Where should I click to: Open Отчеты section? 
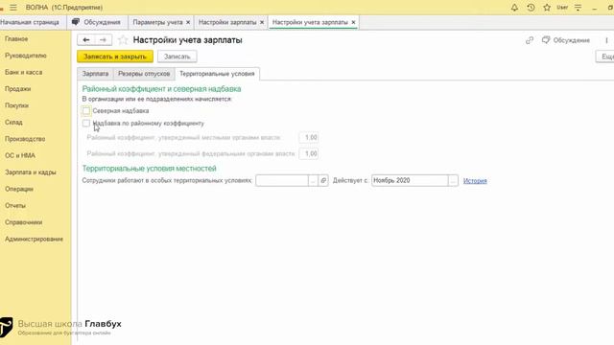coord(15,205)
